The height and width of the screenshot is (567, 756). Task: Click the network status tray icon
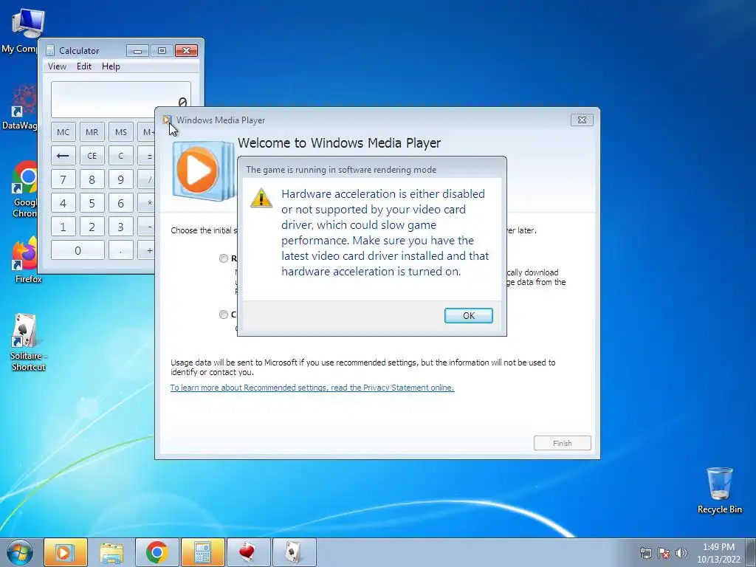[645, 553]
